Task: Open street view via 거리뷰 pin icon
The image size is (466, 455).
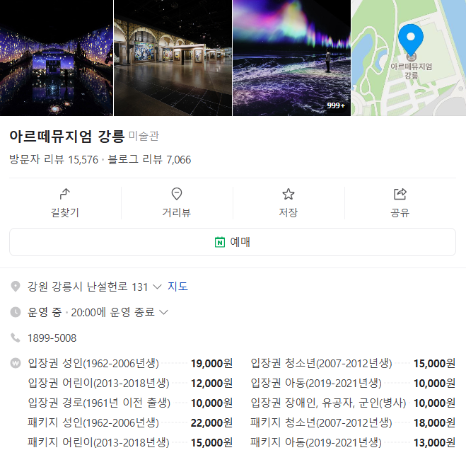Action: point(177,194)
